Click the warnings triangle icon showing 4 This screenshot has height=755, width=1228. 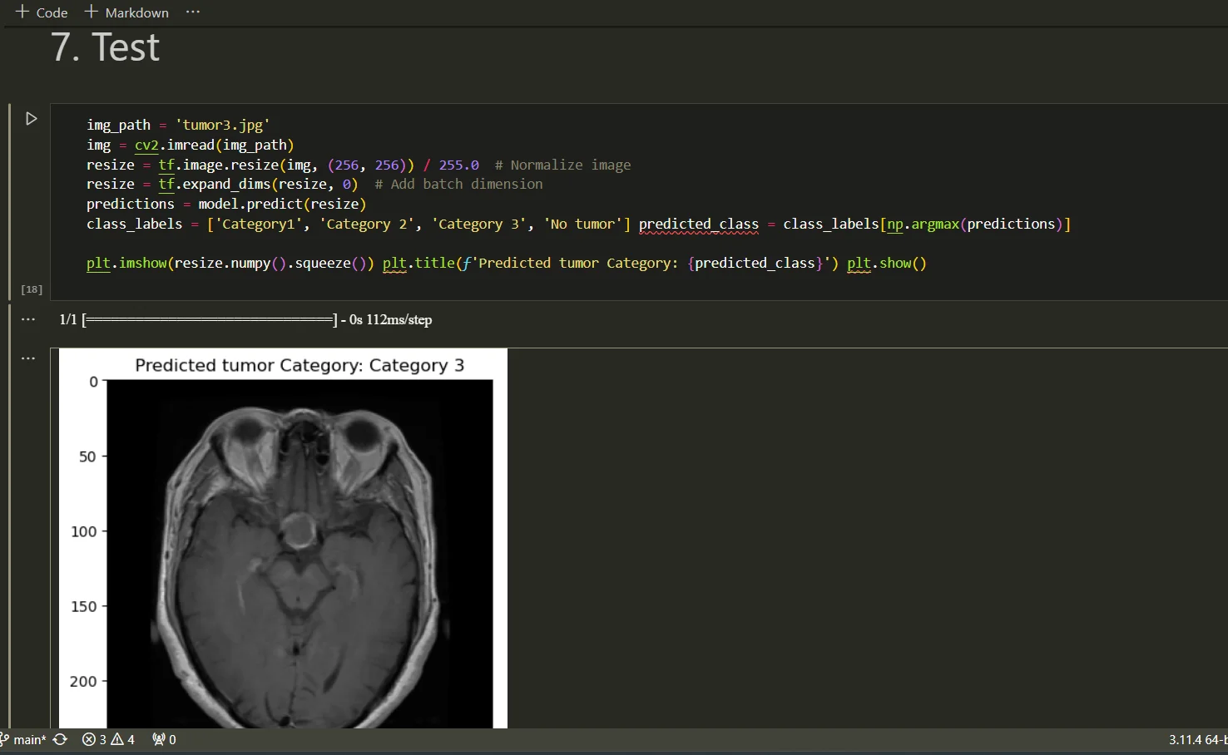click(122, 739)
